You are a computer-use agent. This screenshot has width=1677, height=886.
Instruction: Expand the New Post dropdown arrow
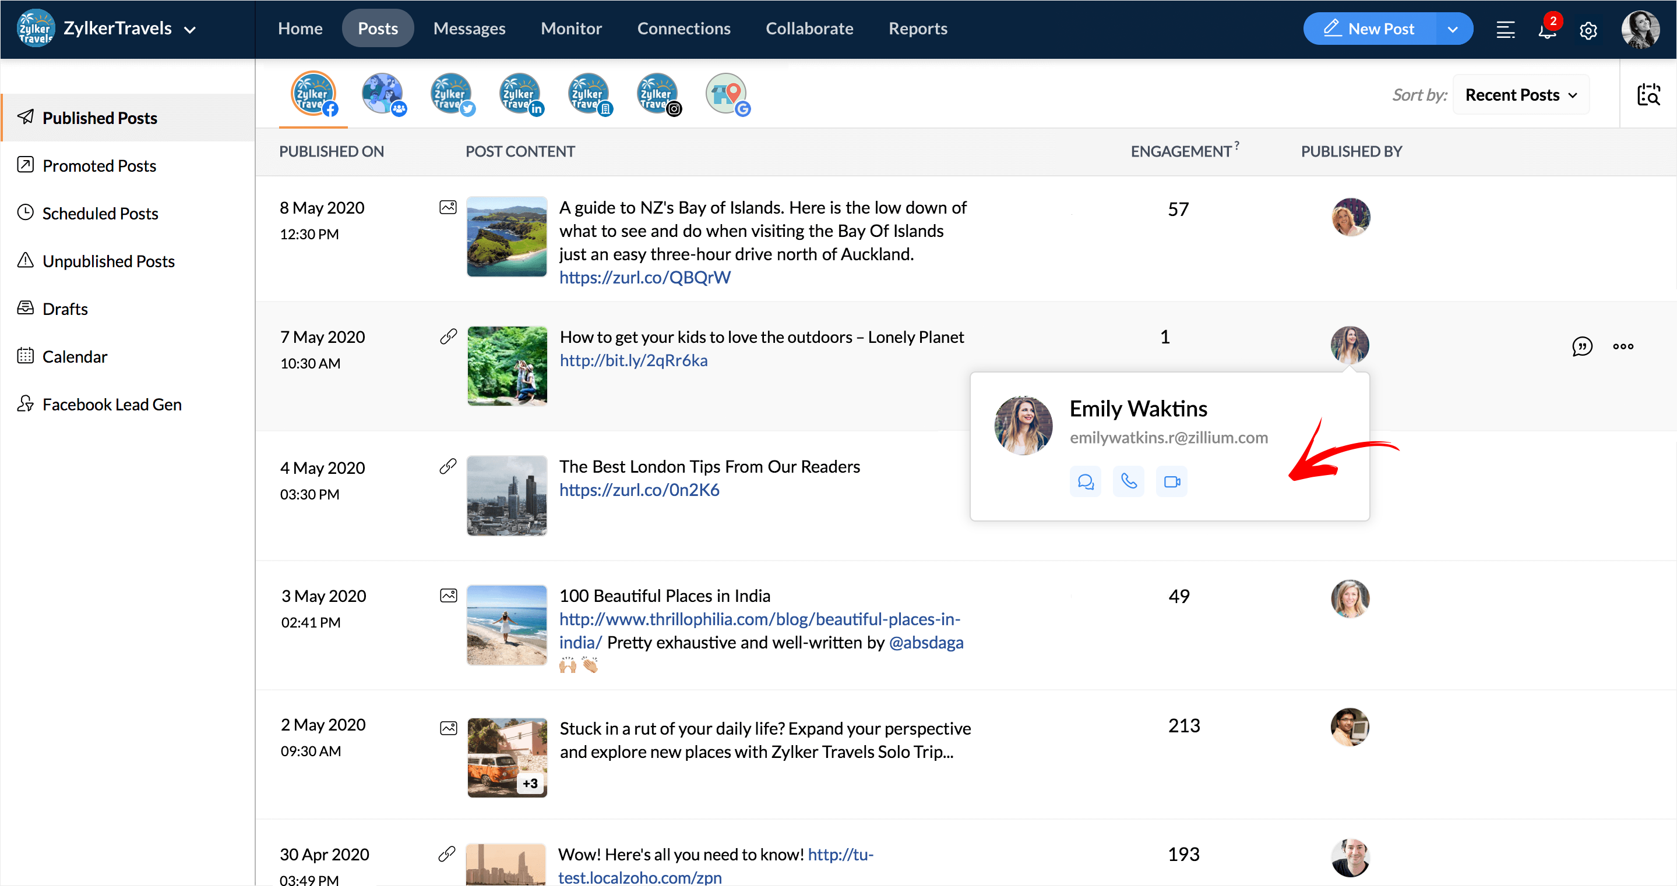pos(1453,29)
